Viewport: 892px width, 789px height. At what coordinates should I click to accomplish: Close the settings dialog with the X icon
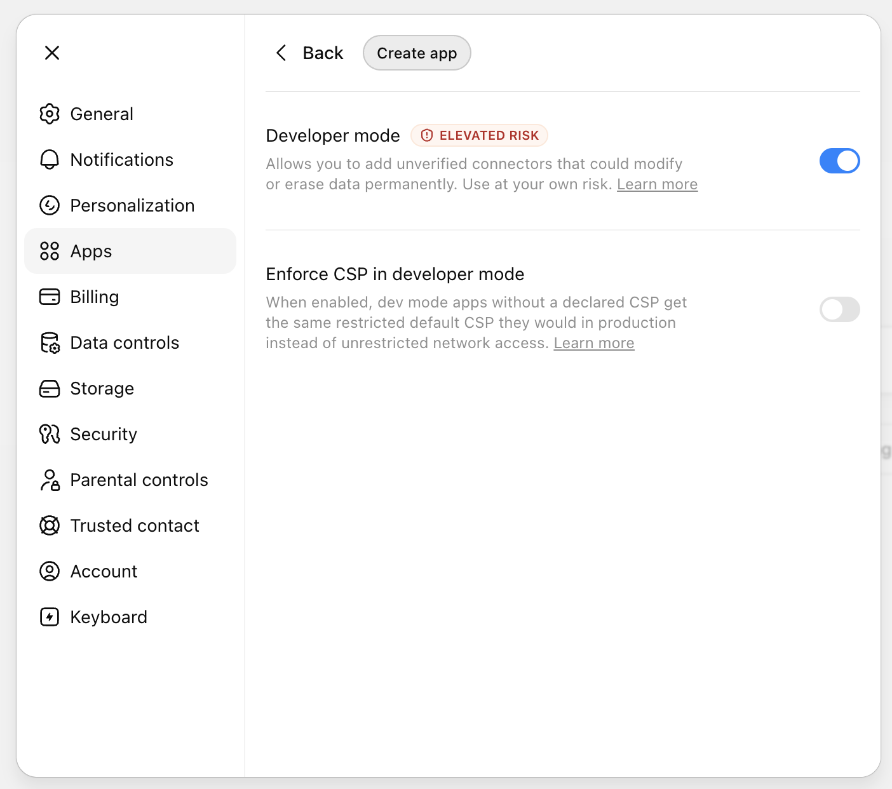(x=52, y=53)
